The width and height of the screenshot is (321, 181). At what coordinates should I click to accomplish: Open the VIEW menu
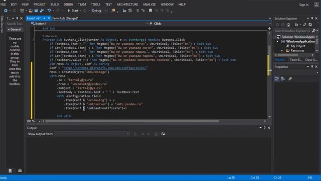pos(25,5)
